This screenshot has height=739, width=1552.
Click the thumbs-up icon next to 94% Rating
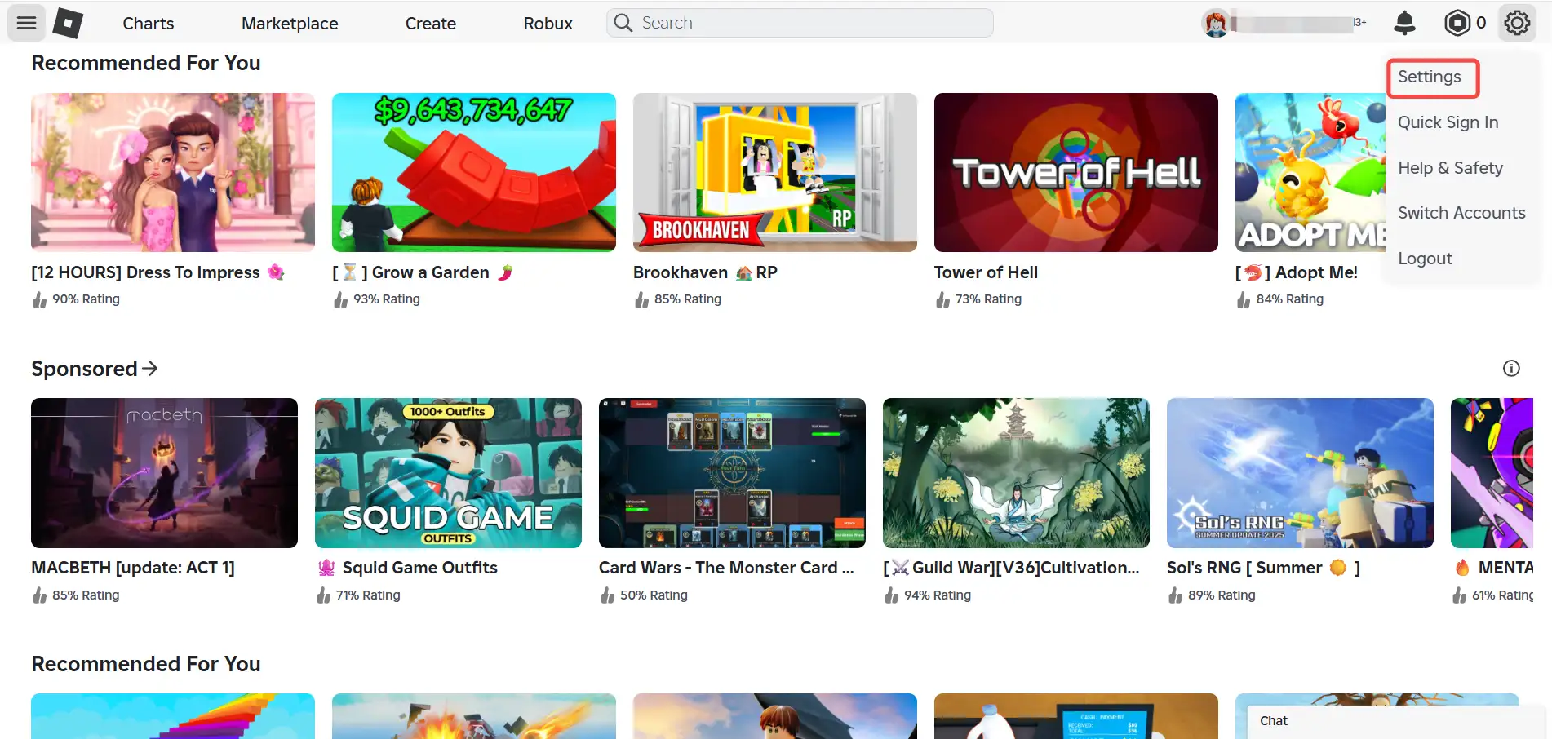891,595
